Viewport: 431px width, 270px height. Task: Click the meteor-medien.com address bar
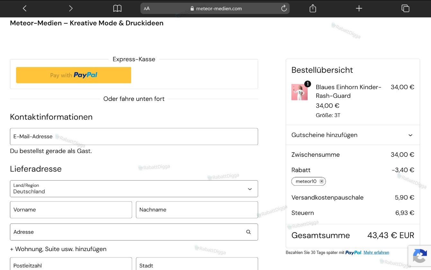215,8
